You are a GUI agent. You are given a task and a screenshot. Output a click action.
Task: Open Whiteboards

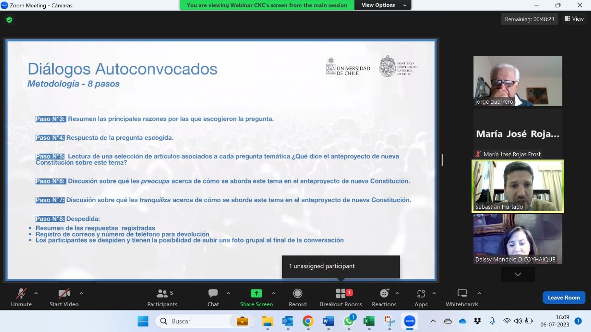[462, 297]
